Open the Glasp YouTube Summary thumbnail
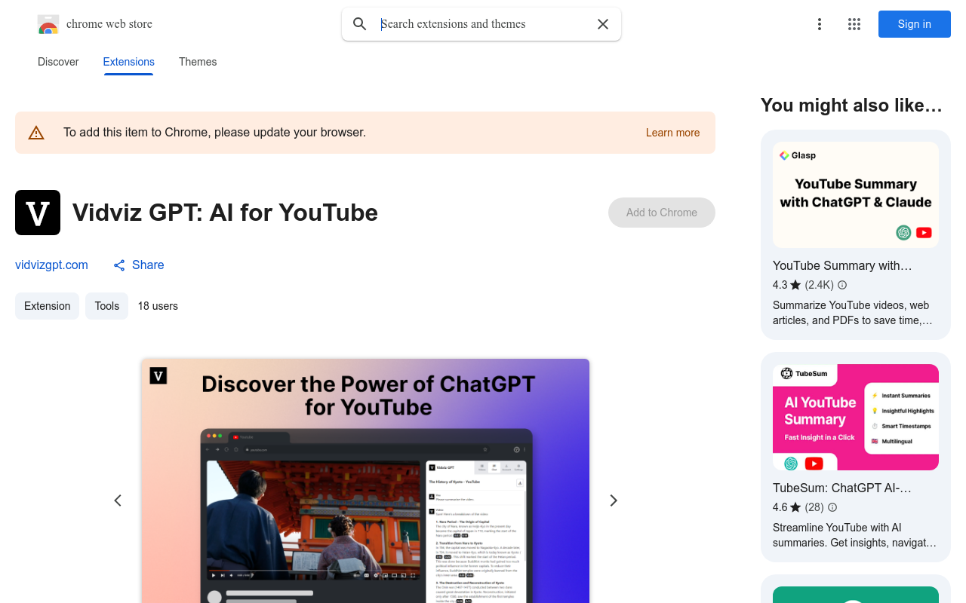 pos(856,194)
